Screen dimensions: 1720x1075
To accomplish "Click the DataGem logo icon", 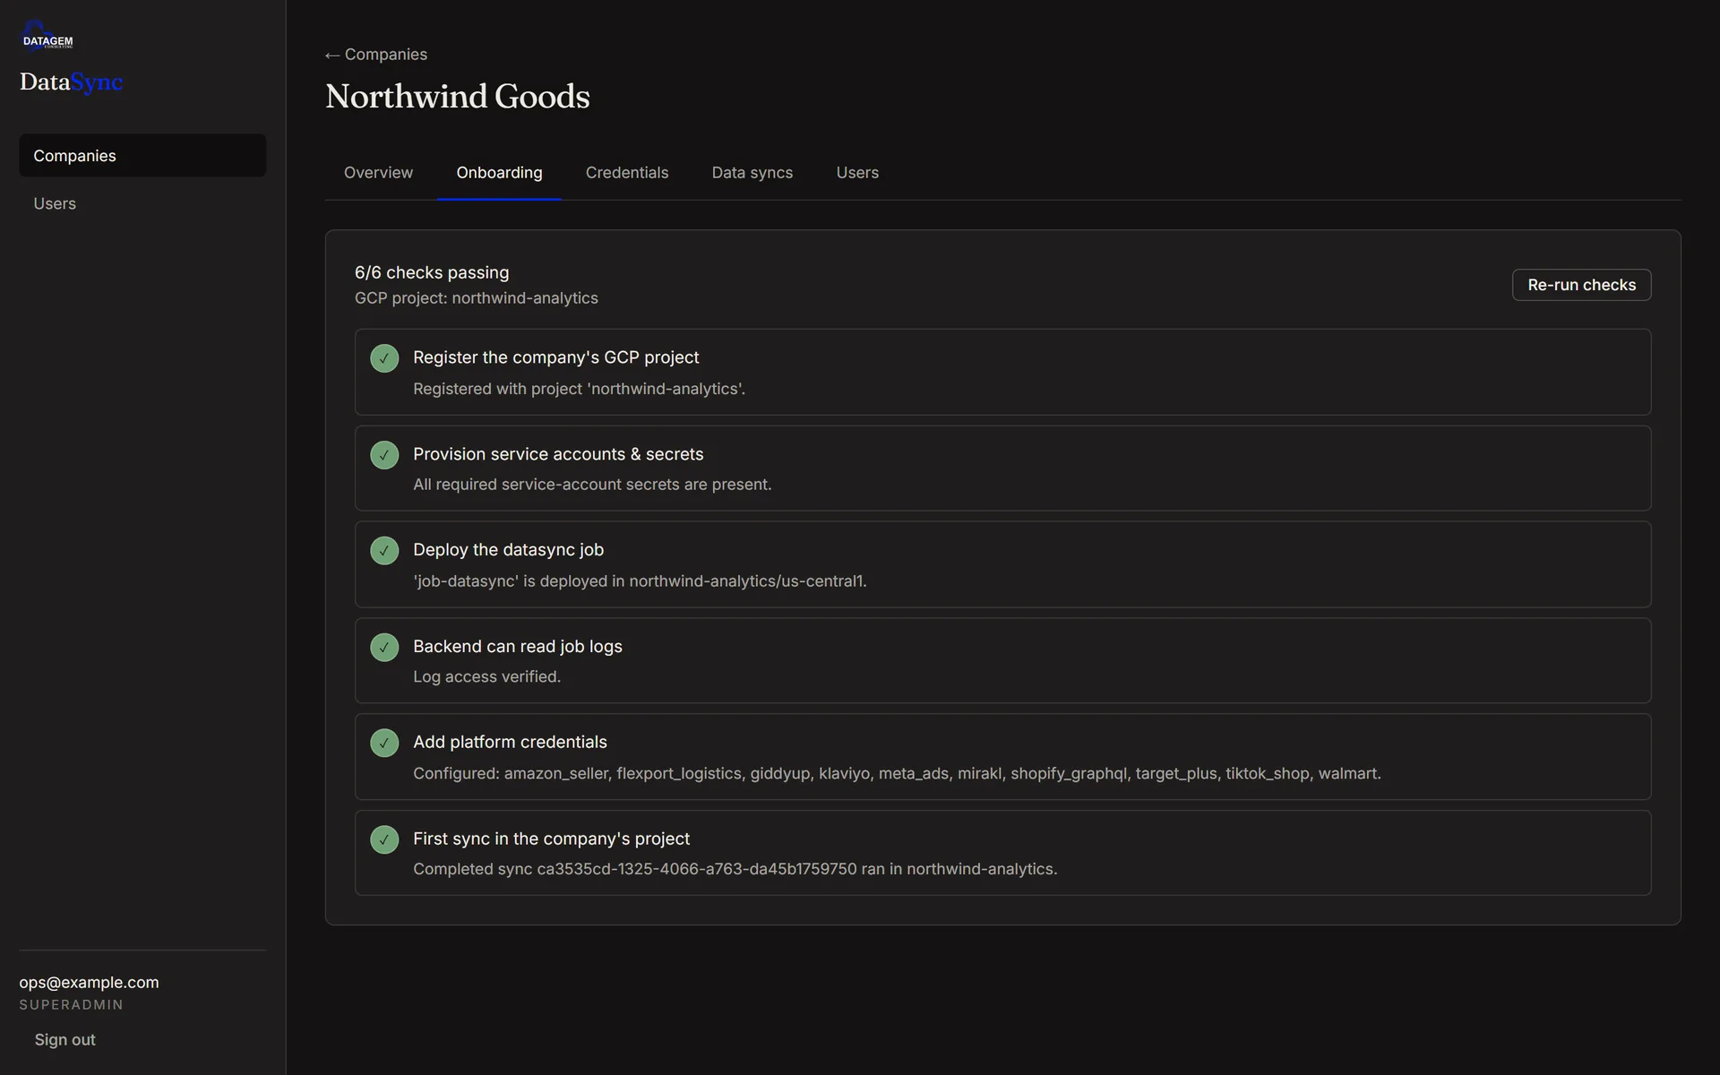I will (47, 36).
